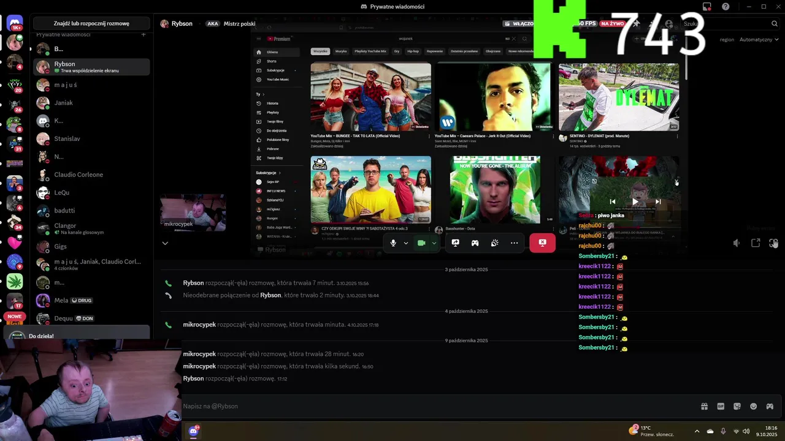
Task: Open Rybson conversation in DM list
Action: coord(91,67)
